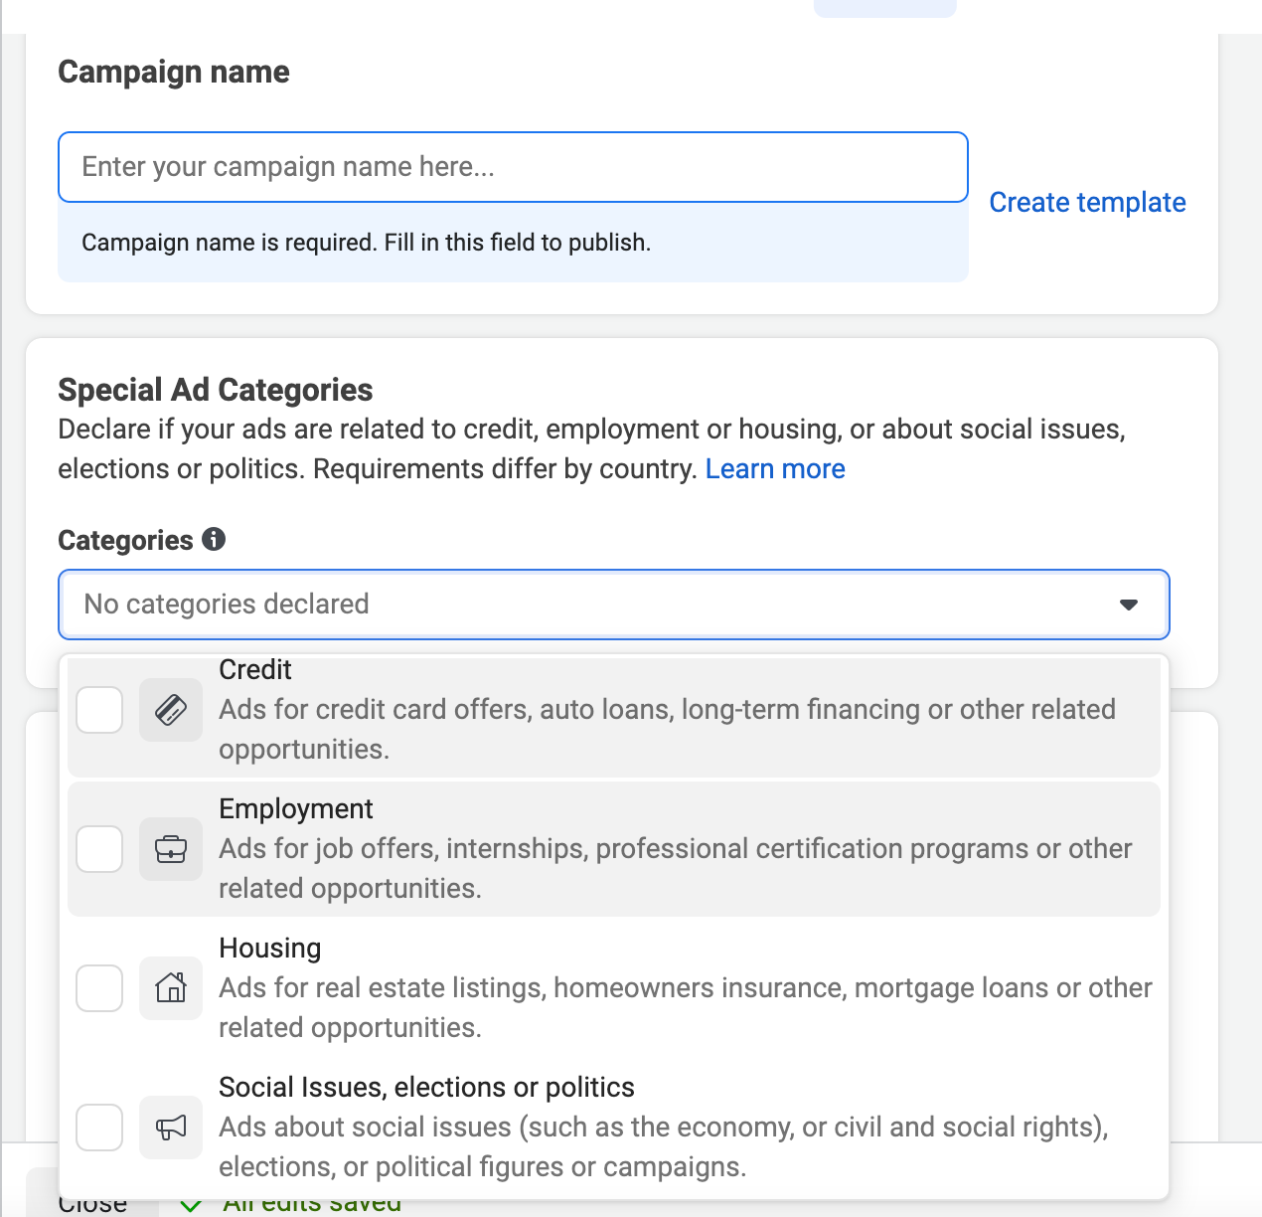Select the Credit option title
This screenshot has width=1262, height=1217.
click(255, 670)
